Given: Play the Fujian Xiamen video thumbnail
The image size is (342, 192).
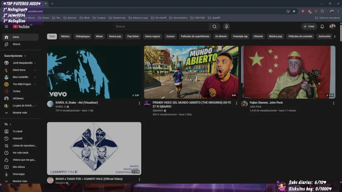Looking at the screenshot, I should point(288,72).
